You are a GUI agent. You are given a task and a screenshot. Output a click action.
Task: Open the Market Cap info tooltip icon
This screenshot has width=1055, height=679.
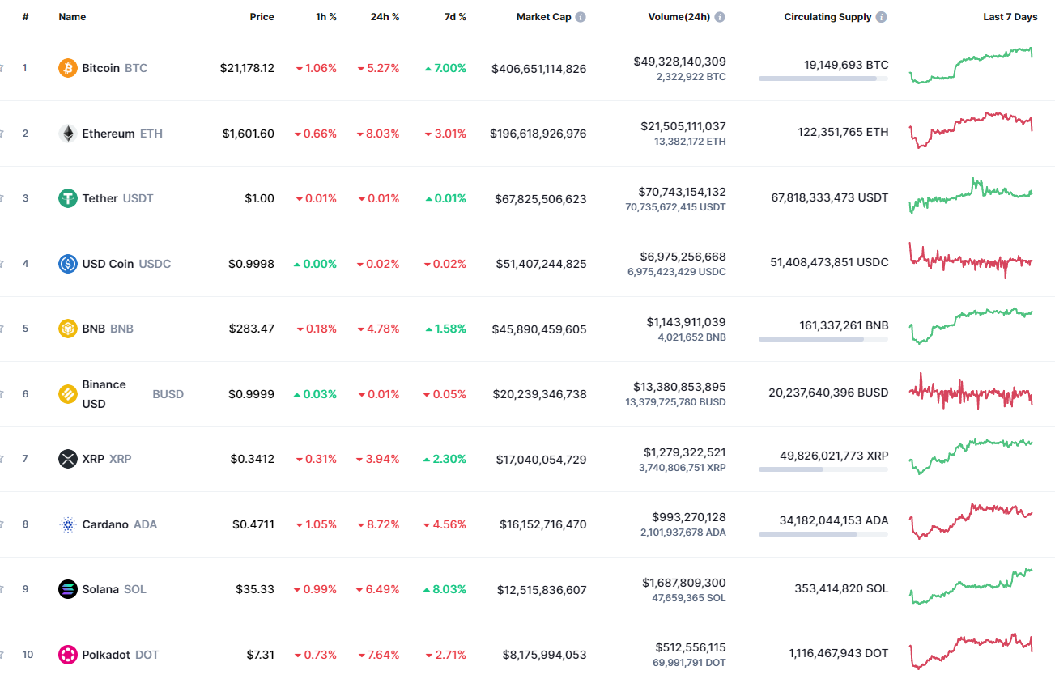coord(580,16)
